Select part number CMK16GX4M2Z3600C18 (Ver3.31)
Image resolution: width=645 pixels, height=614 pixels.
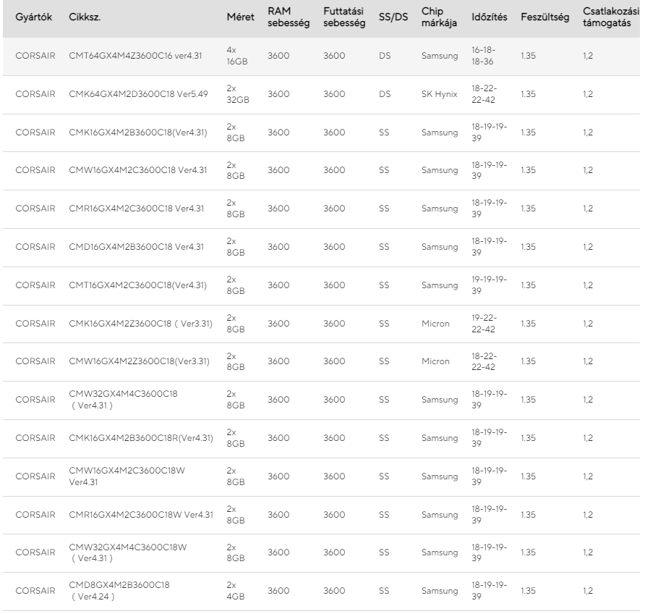coord(141,323)
